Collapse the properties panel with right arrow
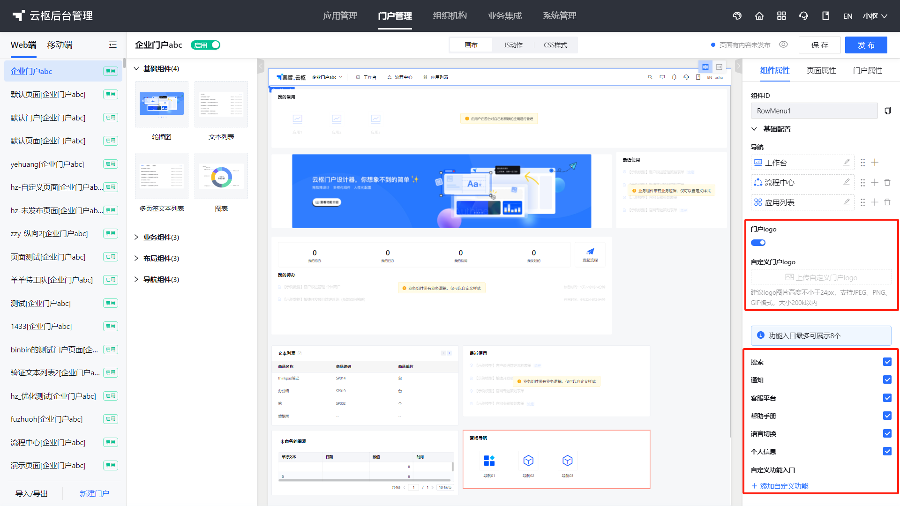 click(738, 67)
